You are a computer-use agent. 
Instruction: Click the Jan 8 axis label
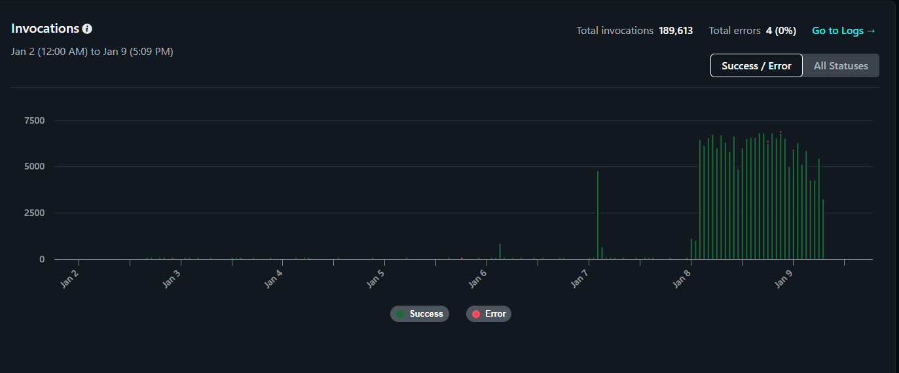pos(682,279)
